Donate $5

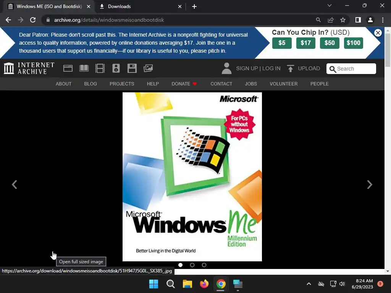pos(282,43)
